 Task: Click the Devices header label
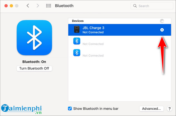click(x=78, y=21)
